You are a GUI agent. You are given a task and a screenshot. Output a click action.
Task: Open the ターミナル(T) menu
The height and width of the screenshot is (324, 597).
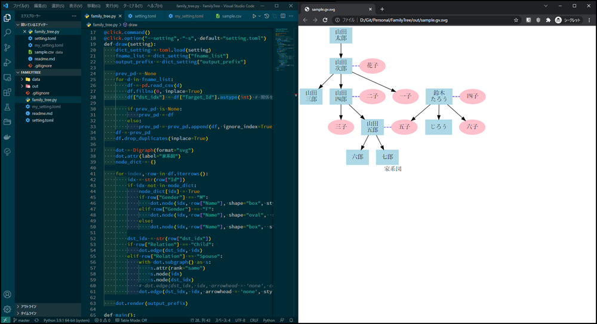(x=133, y=6)
